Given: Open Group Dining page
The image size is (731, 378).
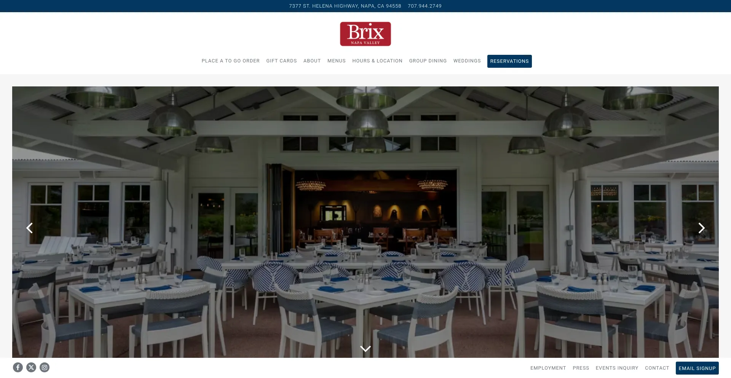Looking at the screenshot, I should pyautogui.click(x=428, y=61).
